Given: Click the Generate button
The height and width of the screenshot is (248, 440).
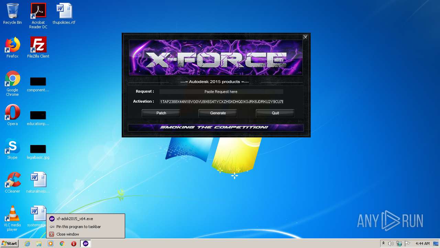Looking at the screenshot, I should pyautogui.click(x=218, y=113).
